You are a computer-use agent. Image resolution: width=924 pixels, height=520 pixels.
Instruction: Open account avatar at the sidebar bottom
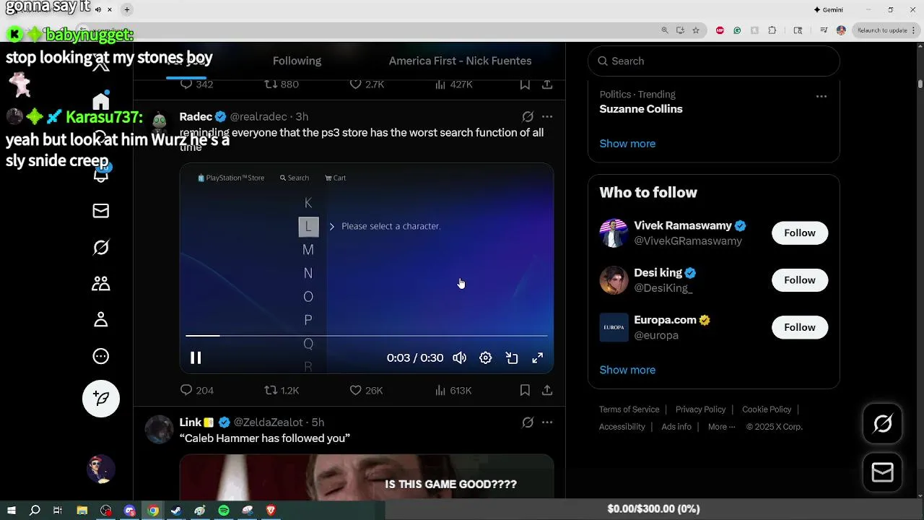tap(101, 469)
